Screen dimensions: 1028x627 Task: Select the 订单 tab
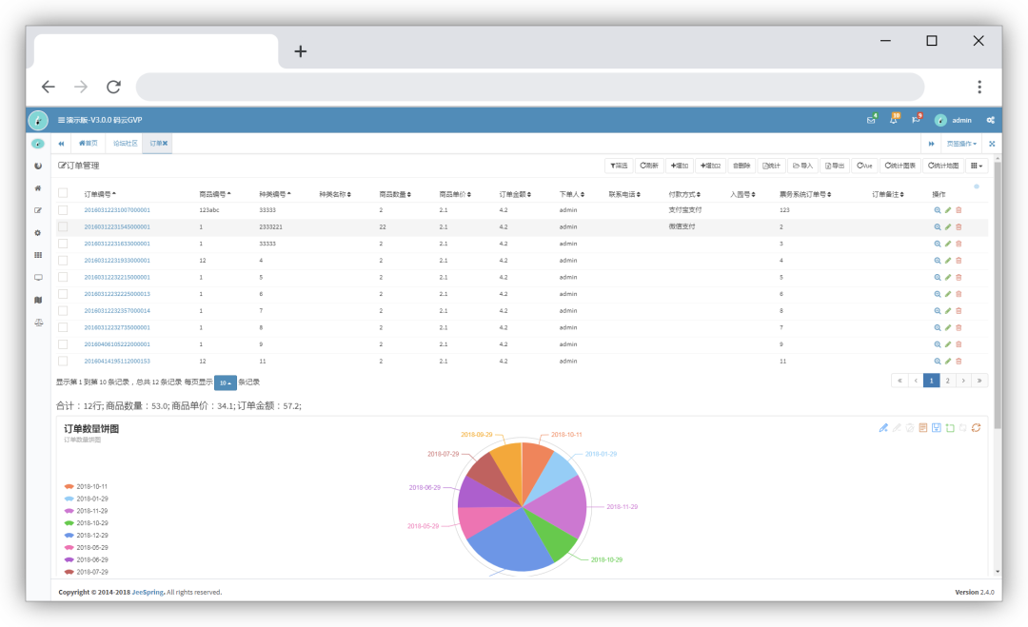[x=156, y=144]
